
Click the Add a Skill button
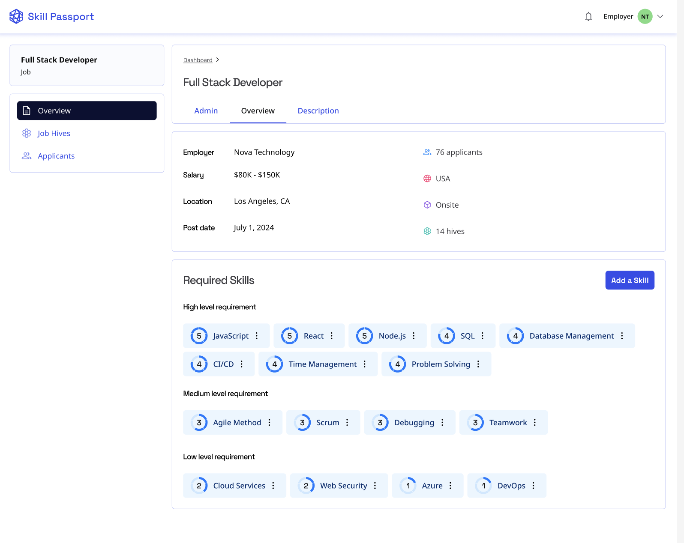(x=630, y=280)
